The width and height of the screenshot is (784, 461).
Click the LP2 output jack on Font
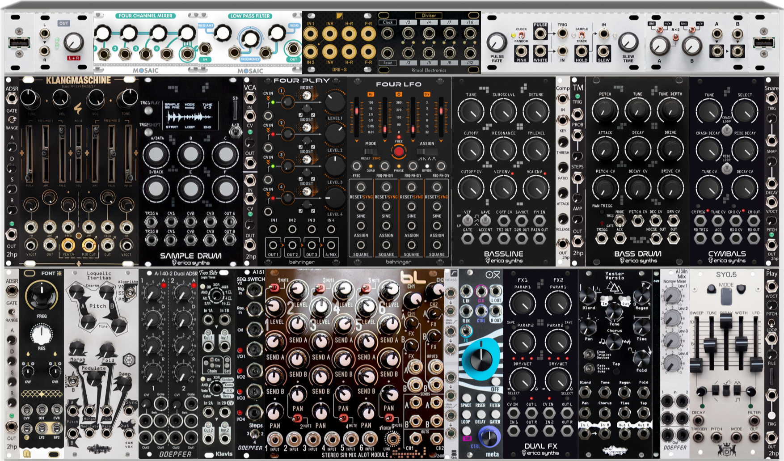point(42,428)
